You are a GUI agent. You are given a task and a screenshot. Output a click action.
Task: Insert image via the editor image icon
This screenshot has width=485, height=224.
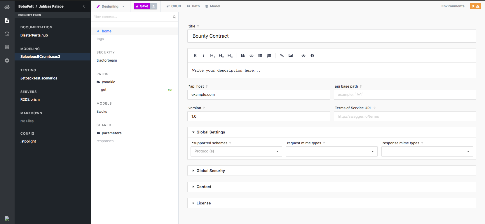coord(291,56)
